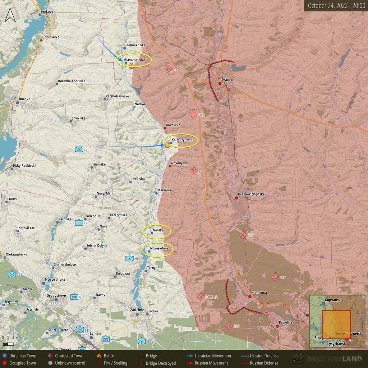Click the overview minimap thumbnail
This screenshot has height=368, width=368.
pyautogui.click(x=337, y=321)
